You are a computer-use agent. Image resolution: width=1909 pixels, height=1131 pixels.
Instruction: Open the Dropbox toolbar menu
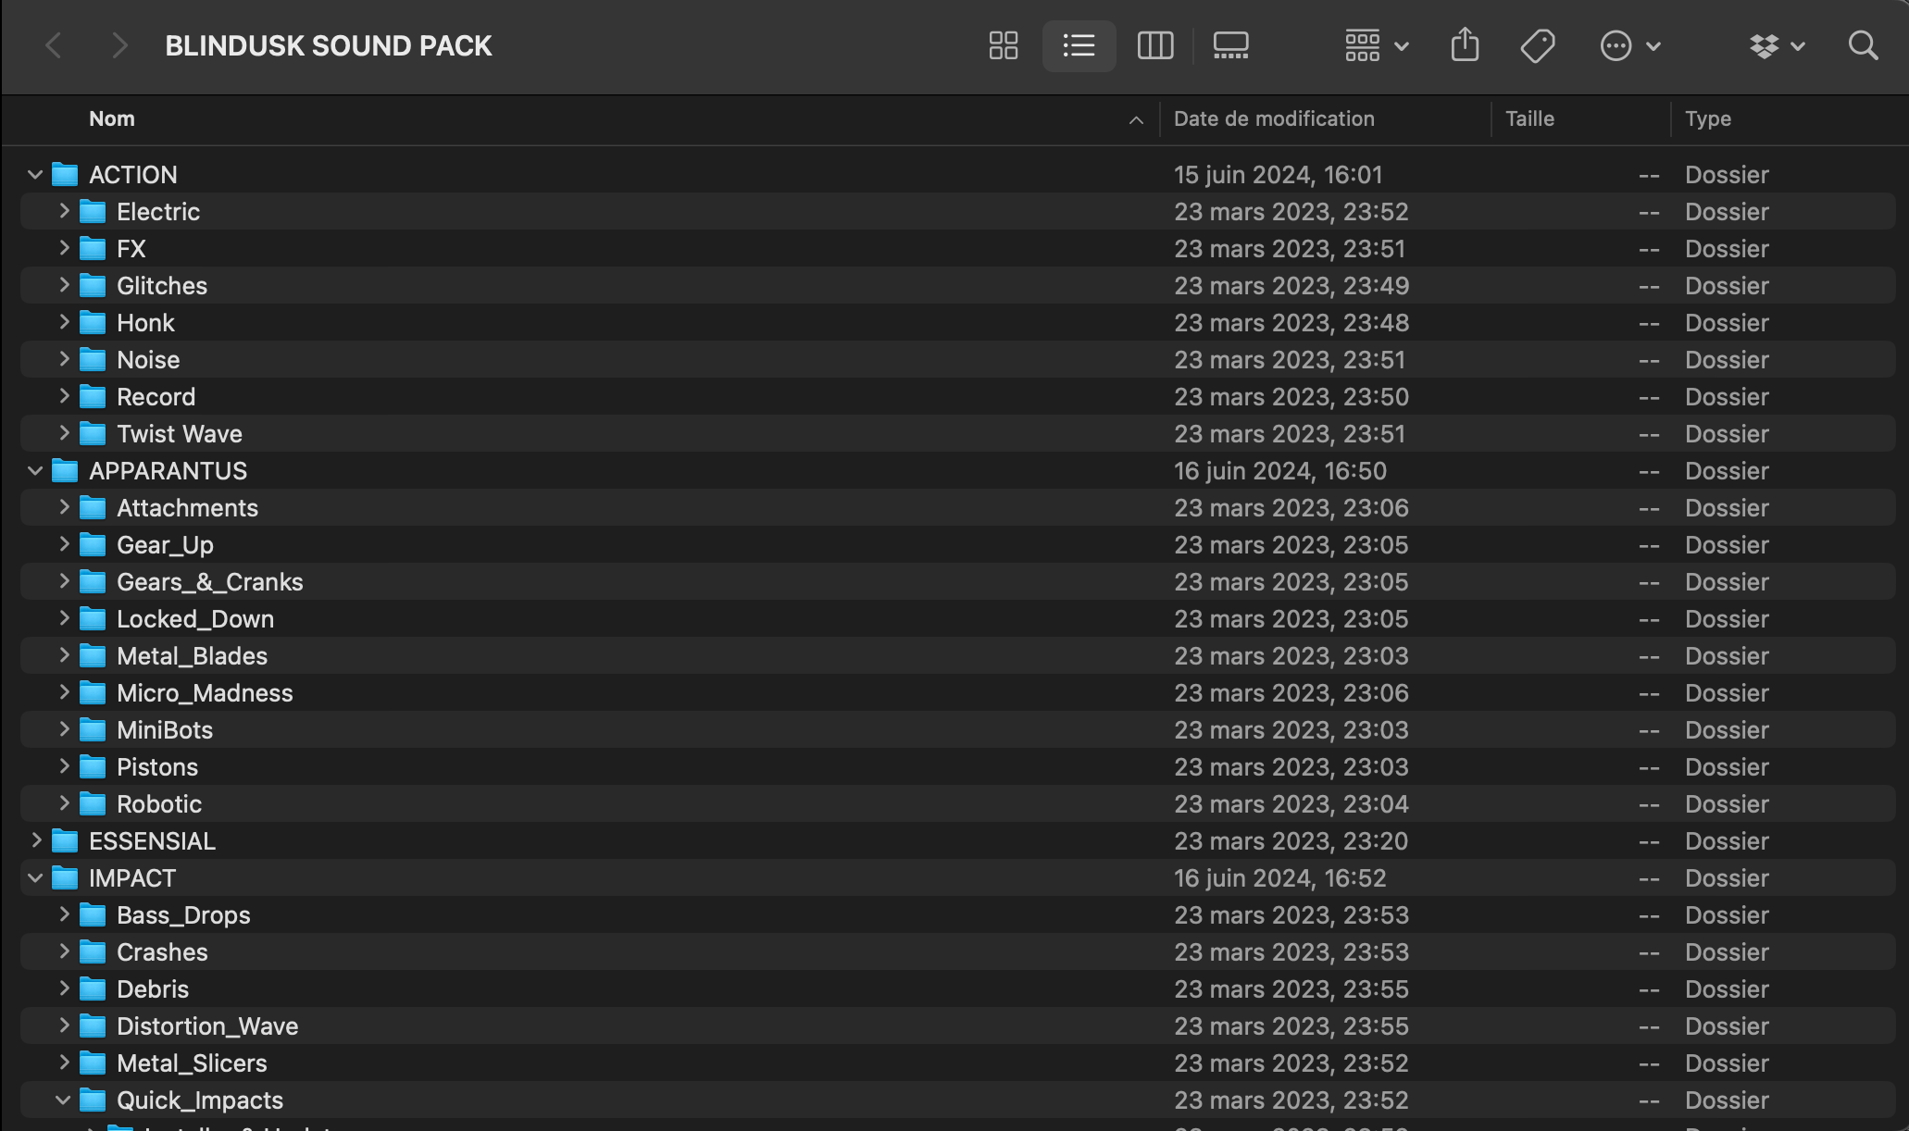click(1777, 45)
